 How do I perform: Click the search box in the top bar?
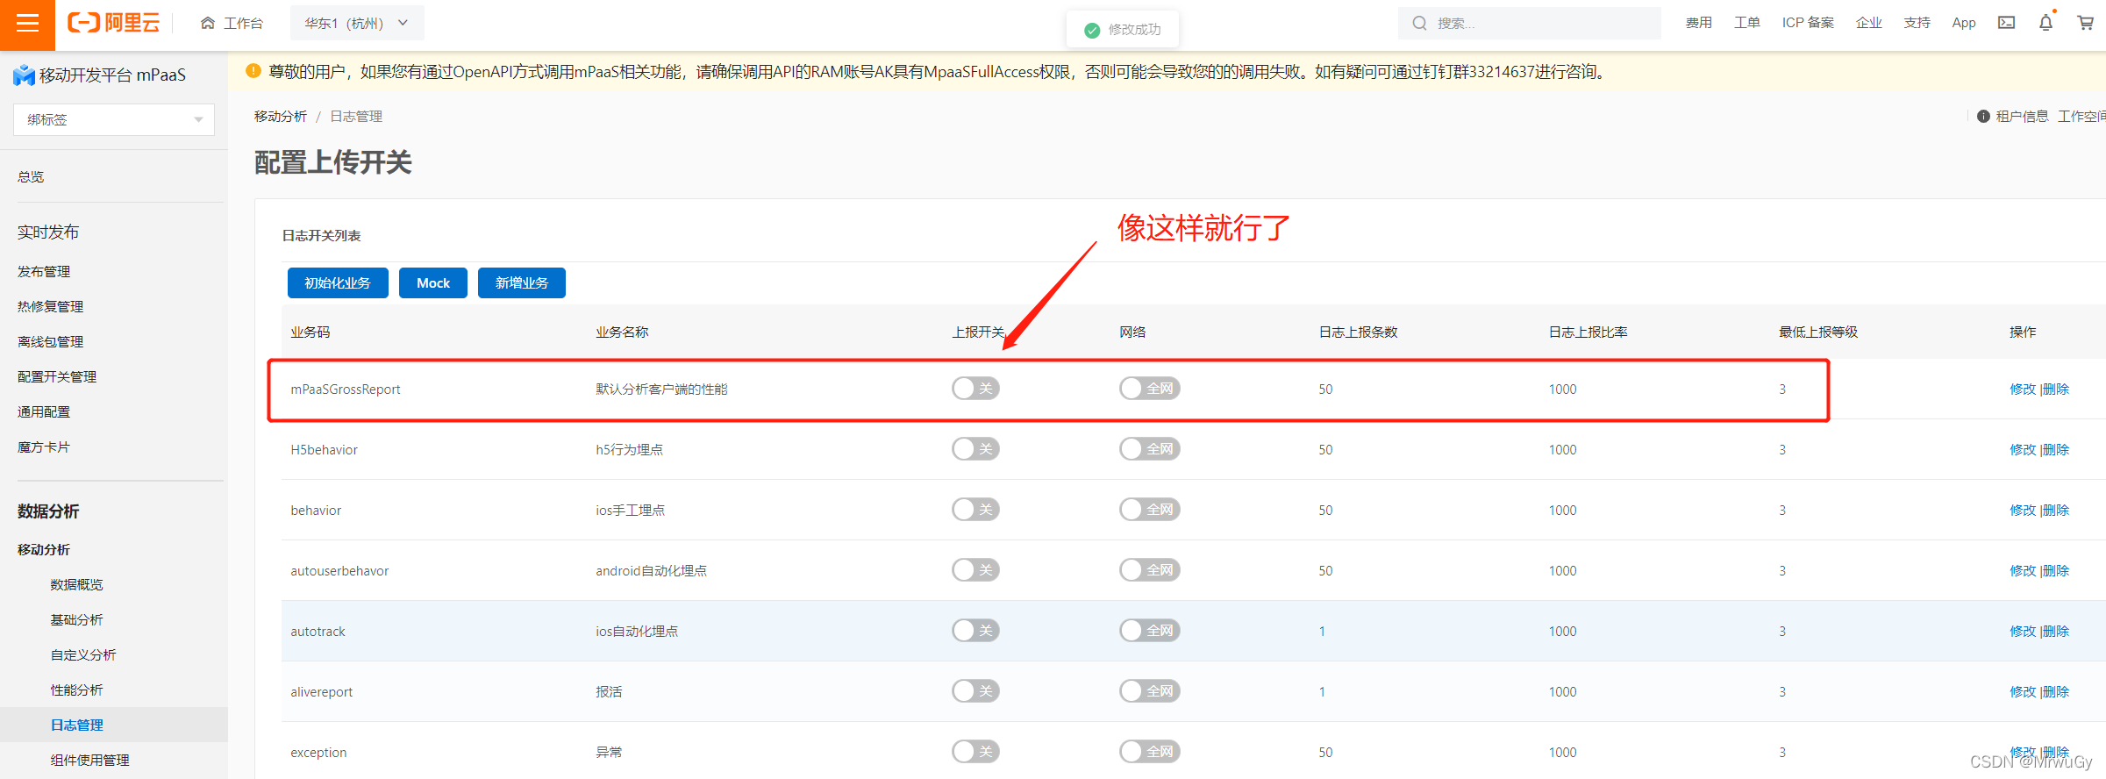point(1529,23)
